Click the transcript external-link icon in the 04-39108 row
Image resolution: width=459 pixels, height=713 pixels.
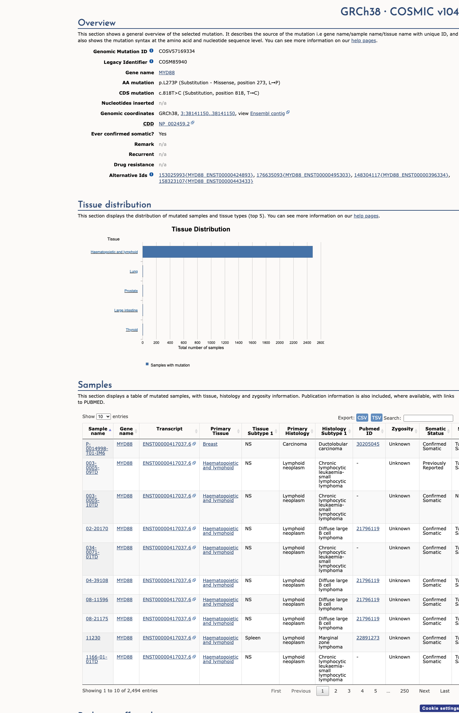click(x=194, y=580)
